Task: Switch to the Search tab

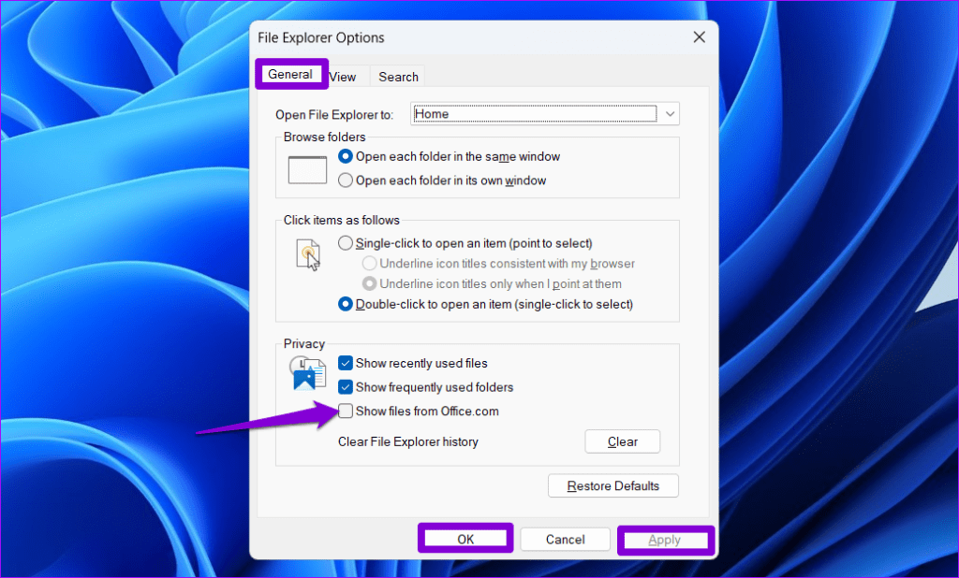Action: pos(397,76)
